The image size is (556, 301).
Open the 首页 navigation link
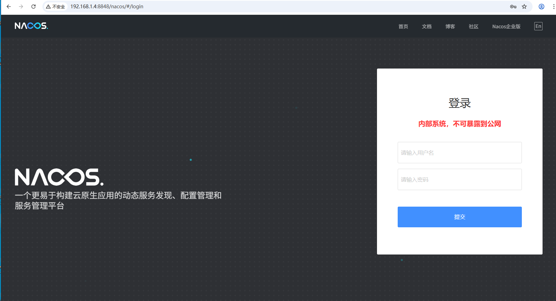click(403, 27)
